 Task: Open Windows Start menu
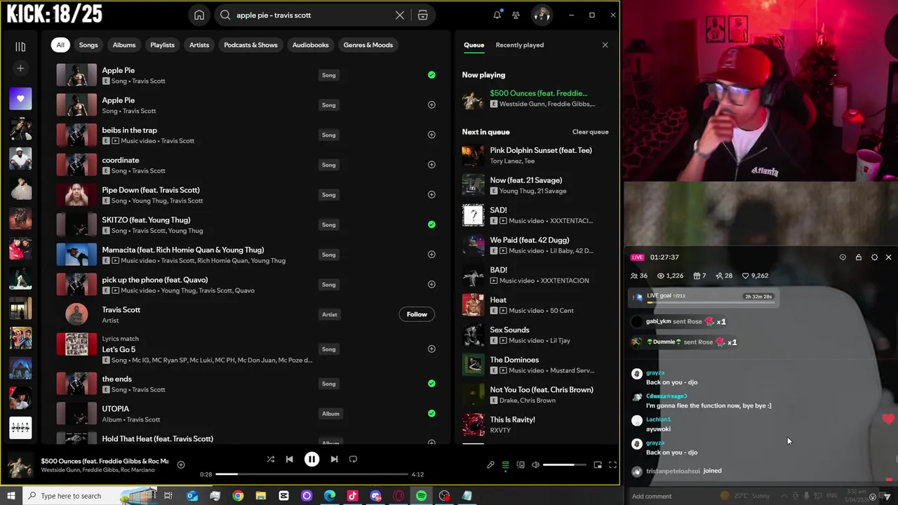(x=11, y=496)
